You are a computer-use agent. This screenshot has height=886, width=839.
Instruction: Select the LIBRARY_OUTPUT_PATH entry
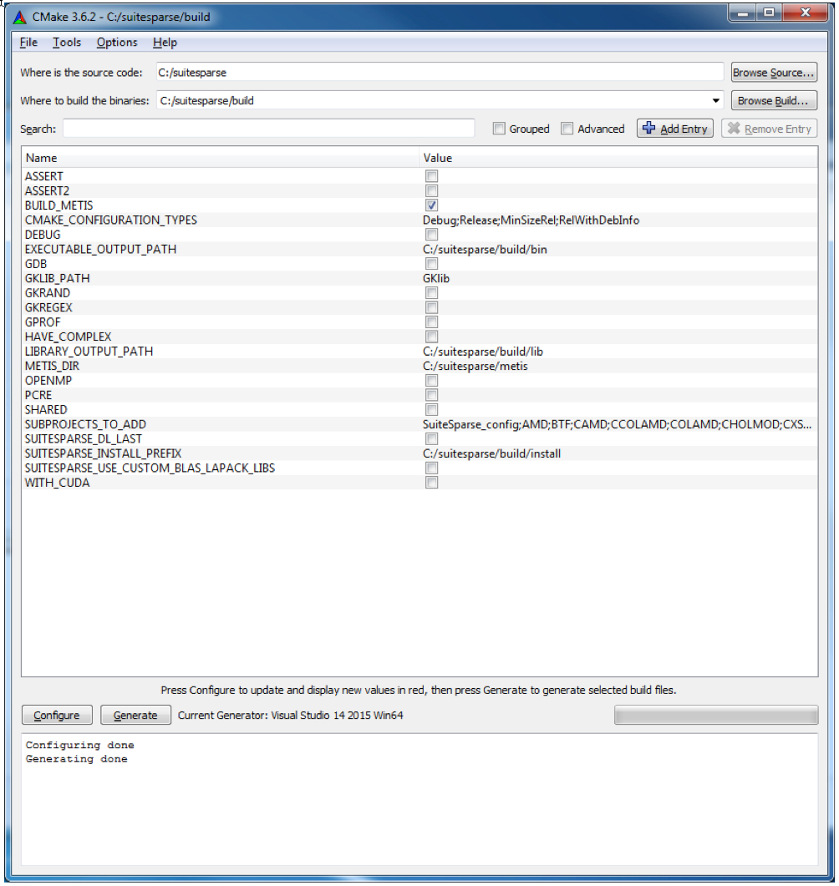pos(89,352)
